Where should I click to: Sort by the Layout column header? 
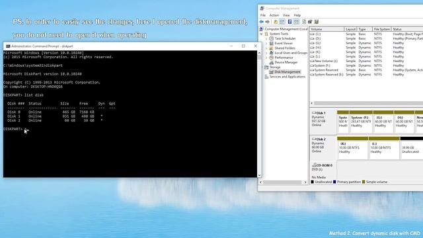click(x=351, y=29)
